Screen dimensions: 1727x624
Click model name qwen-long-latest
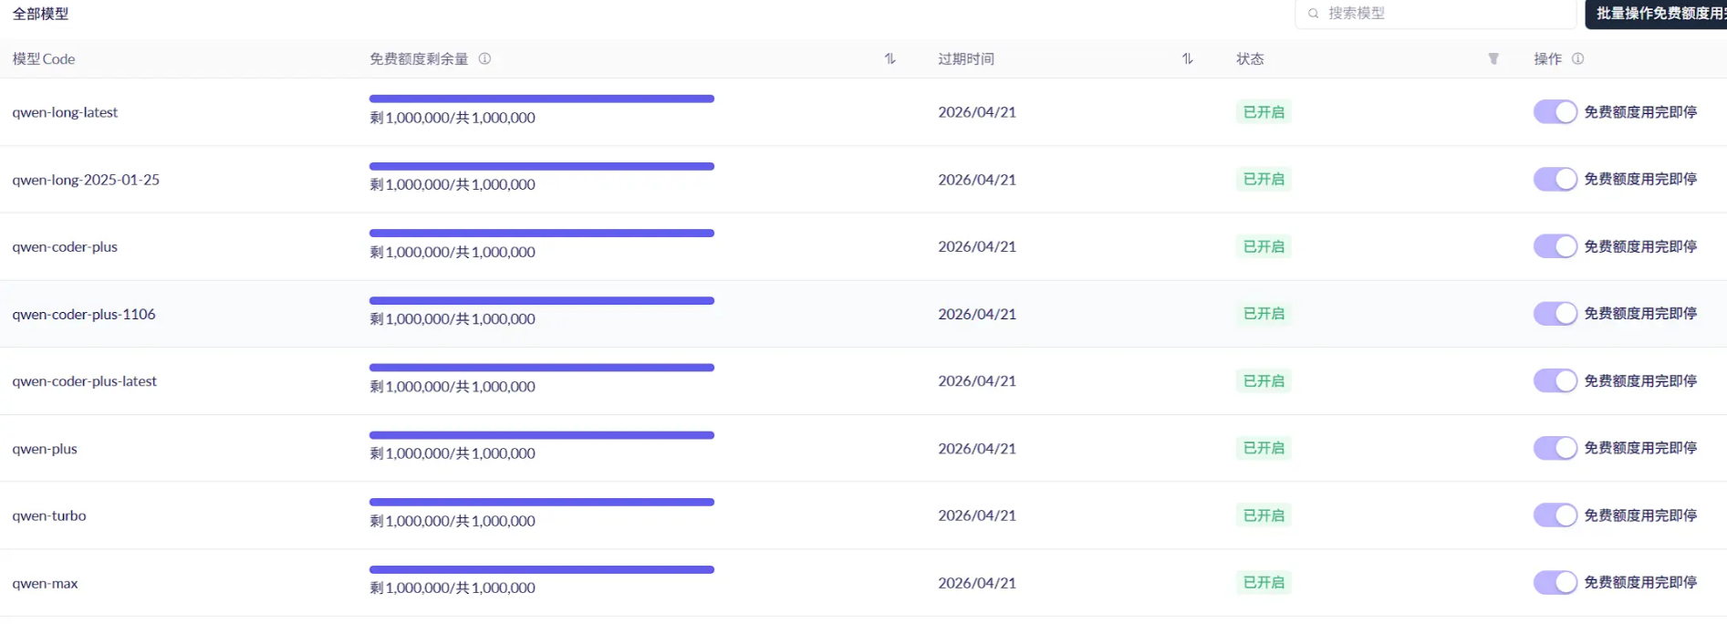[65, 112]
